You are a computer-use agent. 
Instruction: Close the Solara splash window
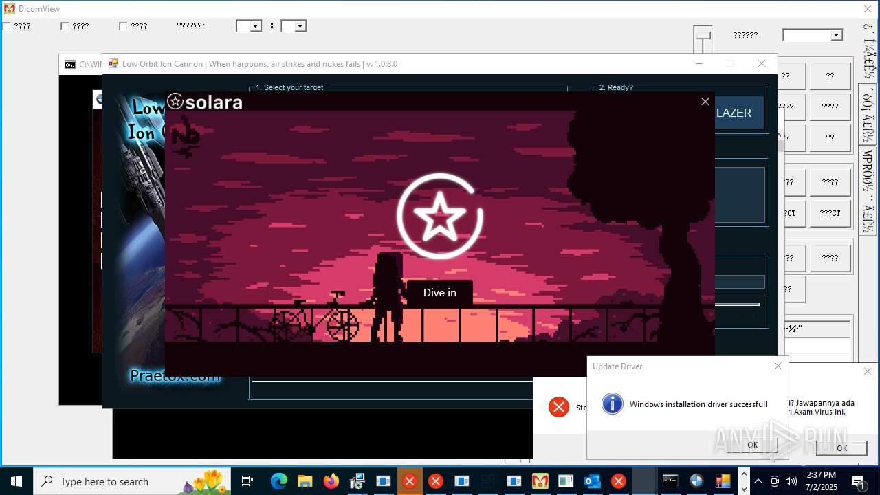[705, 102]
